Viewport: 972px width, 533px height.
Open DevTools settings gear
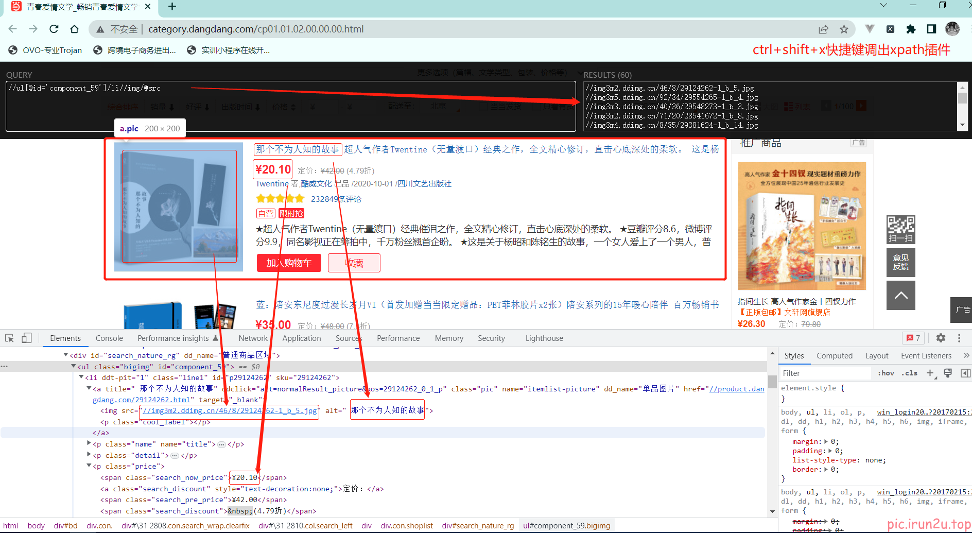[x=941, y=338]
